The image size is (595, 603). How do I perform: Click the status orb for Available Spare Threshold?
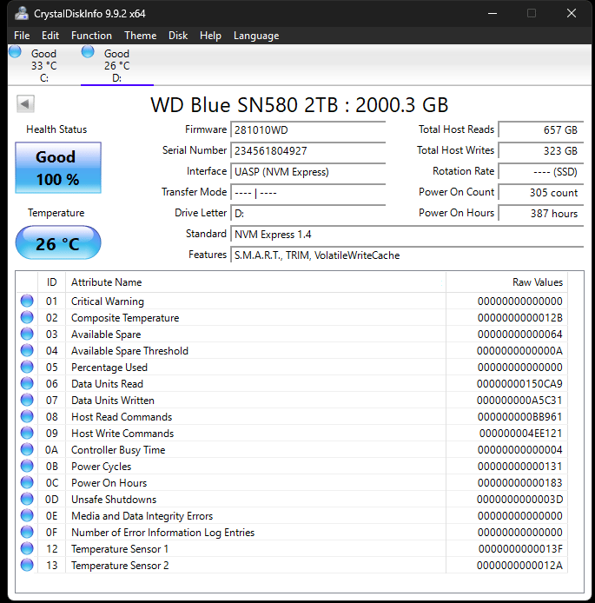click(x=27, y=350)
